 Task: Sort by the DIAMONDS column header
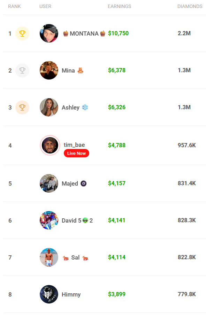190,6
